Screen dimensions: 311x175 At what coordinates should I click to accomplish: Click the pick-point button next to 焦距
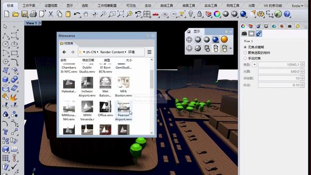pyautogui.click(x=255, y=65)
